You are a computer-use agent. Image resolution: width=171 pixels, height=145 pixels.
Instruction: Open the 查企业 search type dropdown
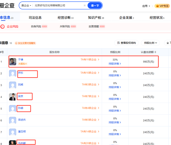point(26,5)
